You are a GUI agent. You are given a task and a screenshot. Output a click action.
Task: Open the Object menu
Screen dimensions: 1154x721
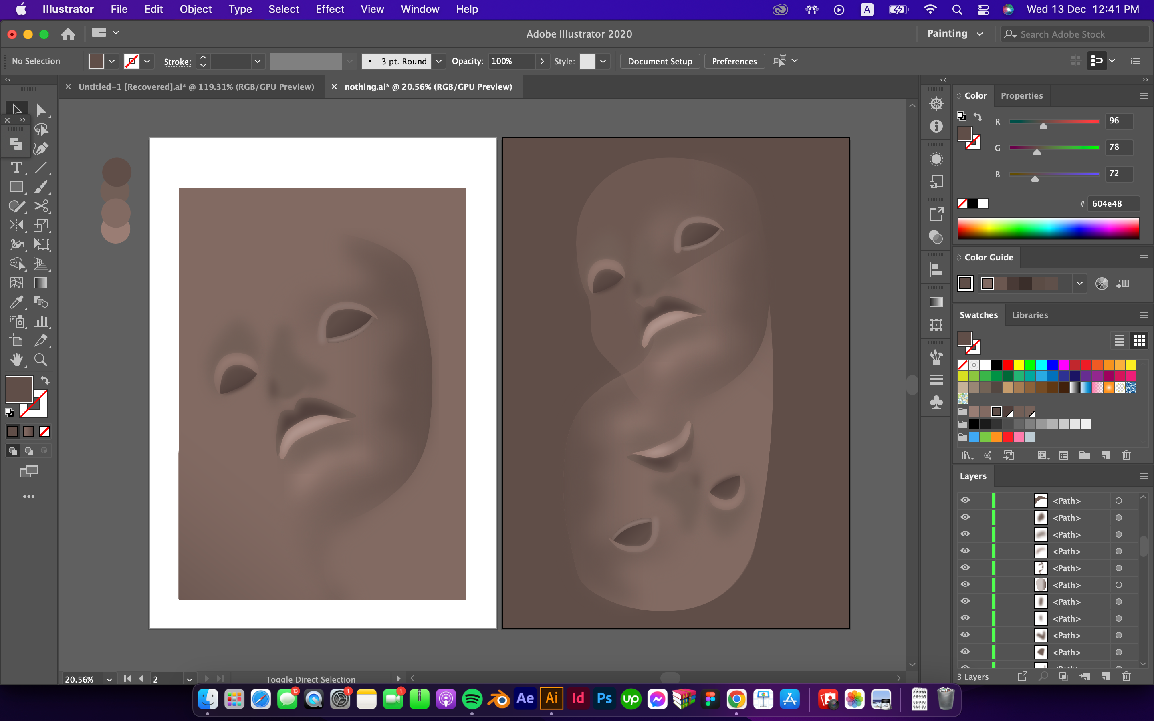196,9
